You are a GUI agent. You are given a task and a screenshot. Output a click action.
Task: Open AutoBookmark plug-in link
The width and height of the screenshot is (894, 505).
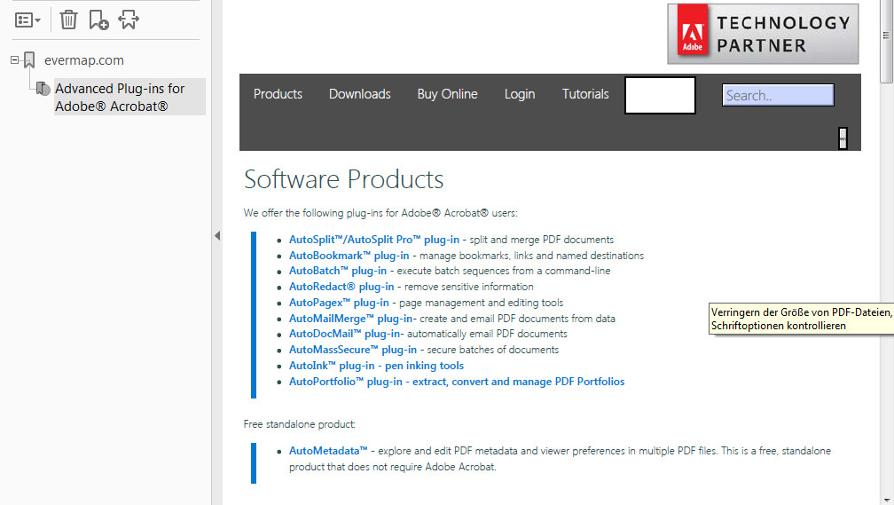tap(349, 256)
